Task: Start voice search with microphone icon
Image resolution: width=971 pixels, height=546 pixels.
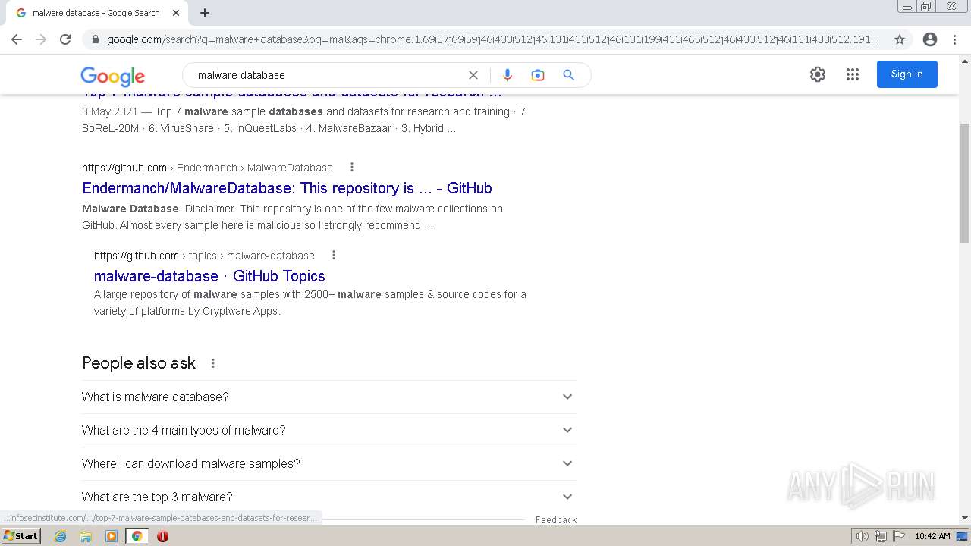Action: point(507,75)
